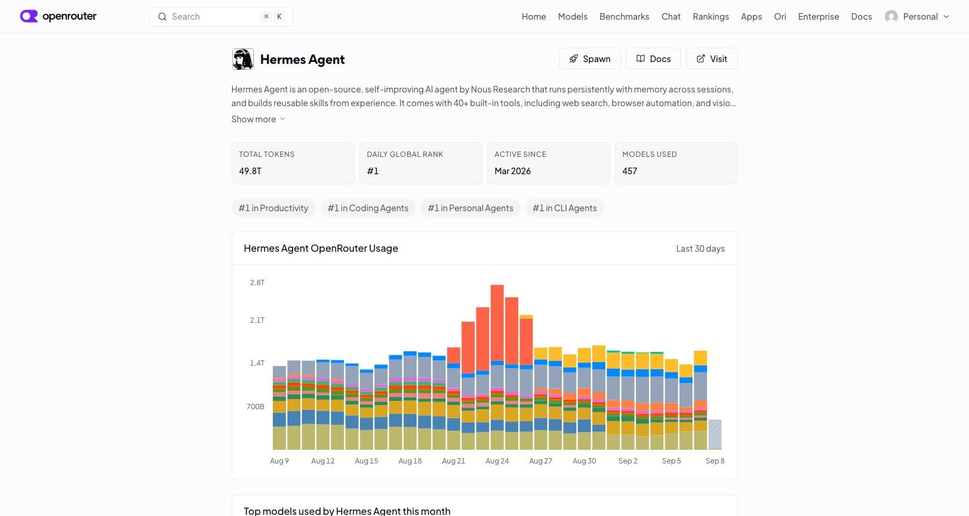The image size is (969, 516).
Task: Click the keyboard shortcut K badge in search
Action: 279,17
